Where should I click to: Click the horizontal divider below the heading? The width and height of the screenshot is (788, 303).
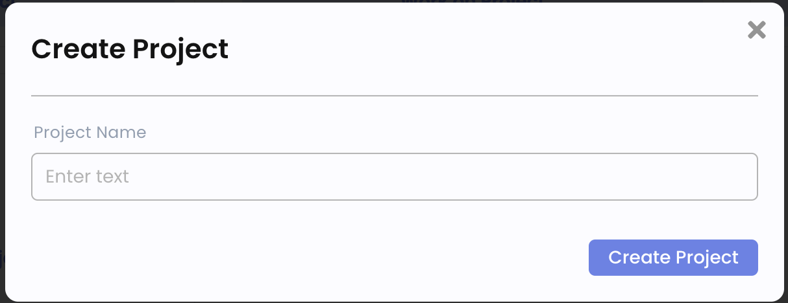point(394,96)
